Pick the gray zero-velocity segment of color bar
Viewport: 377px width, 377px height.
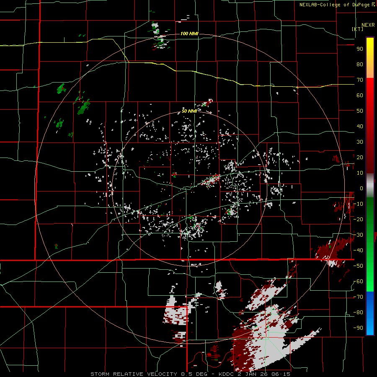coord(370,185)
